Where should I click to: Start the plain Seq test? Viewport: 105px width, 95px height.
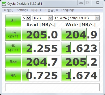13,62
